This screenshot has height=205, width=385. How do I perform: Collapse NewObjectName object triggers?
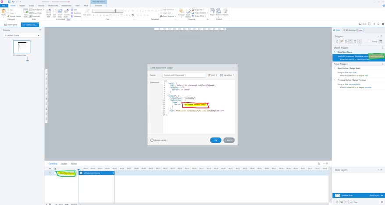click(335, 52)
